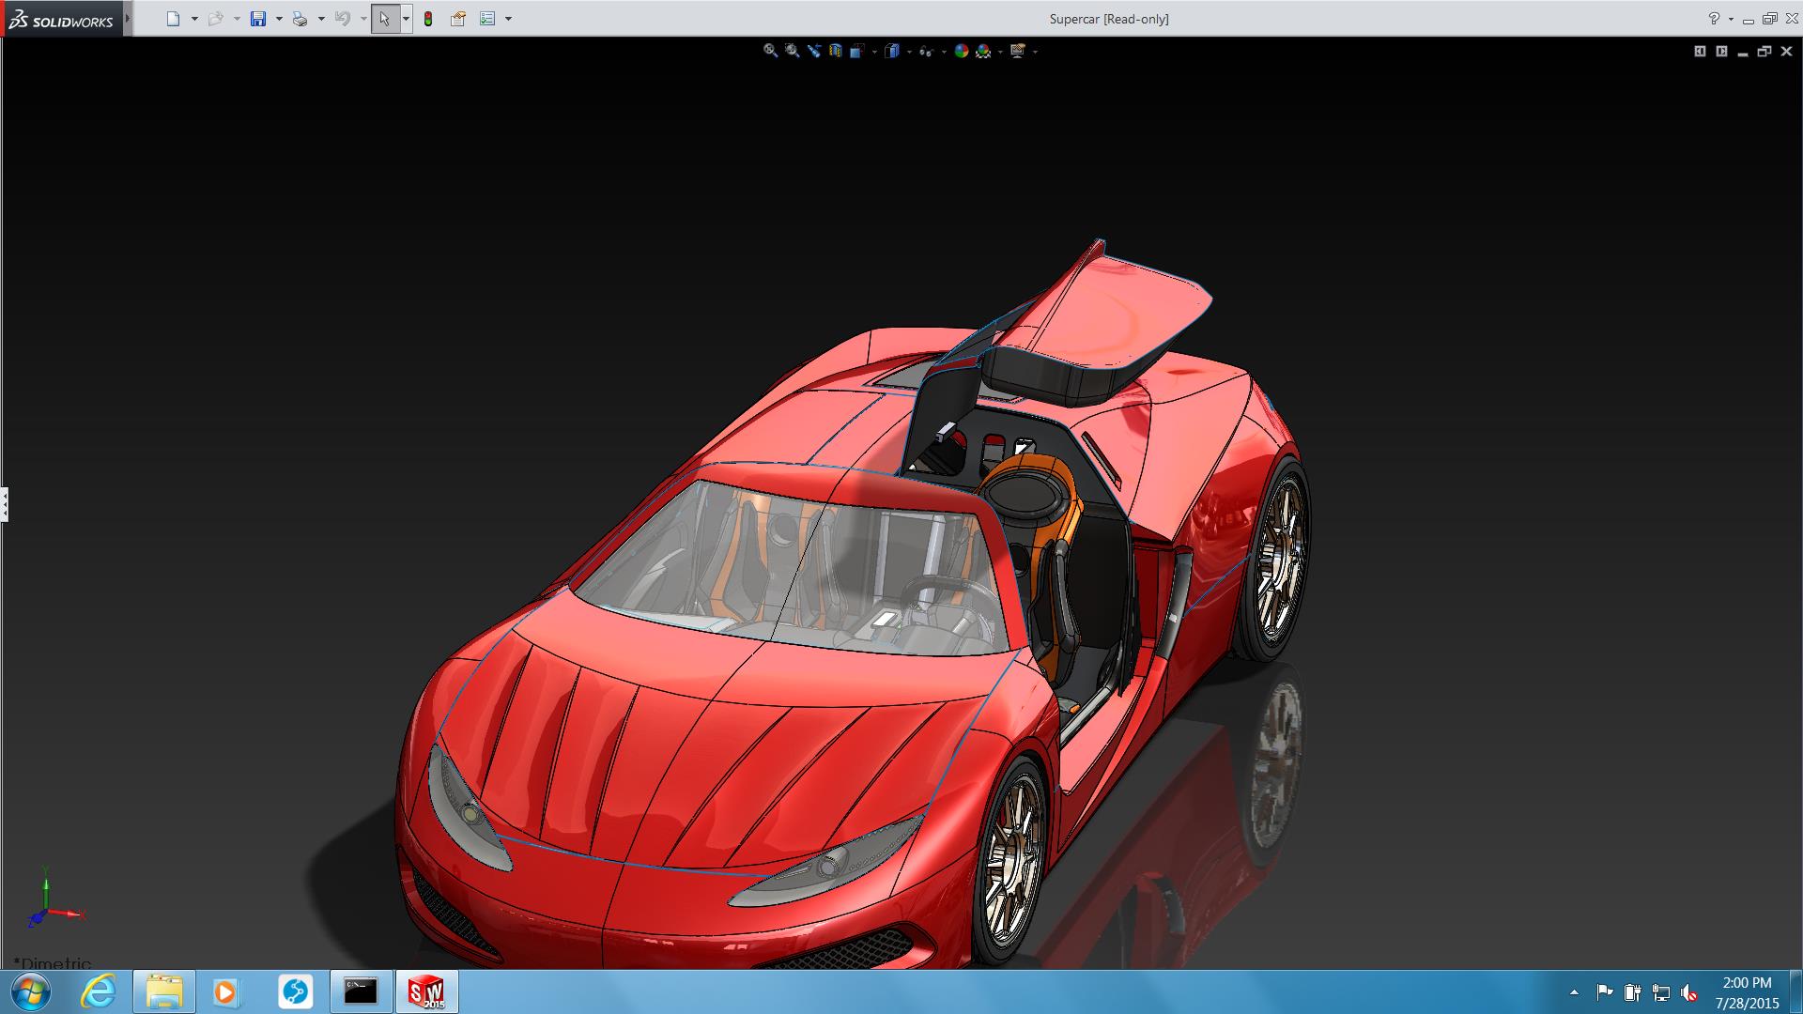Open Internet Explorer from taskbar
Screen dimensions: 1803x1014
(x=99, y=991)
